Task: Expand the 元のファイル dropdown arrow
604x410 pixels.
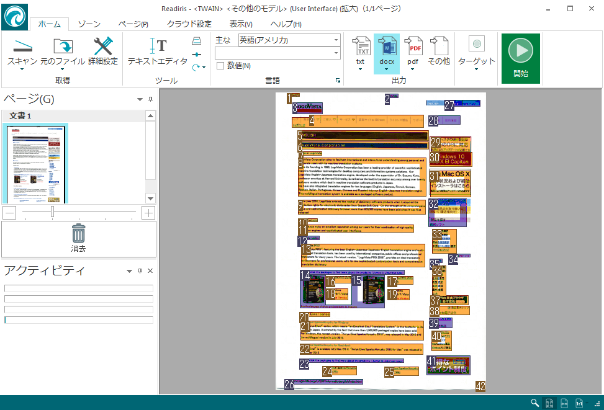Action: [63, 69]
